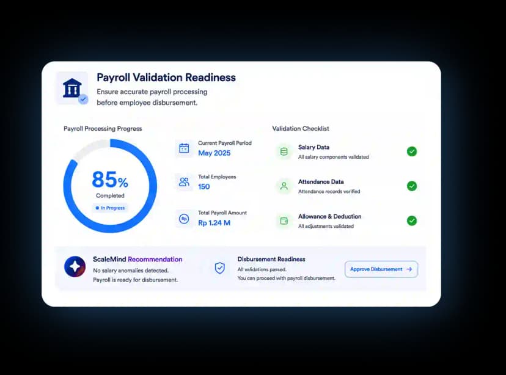Click the Total Employees people icon

click(184, 182)
